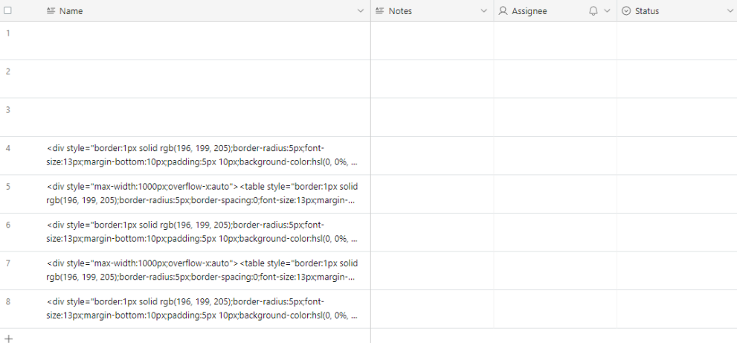Viewport: 737px width, 343px height.
Task: Click the Notes column text-type icon
Action: [x=380, y=11]
